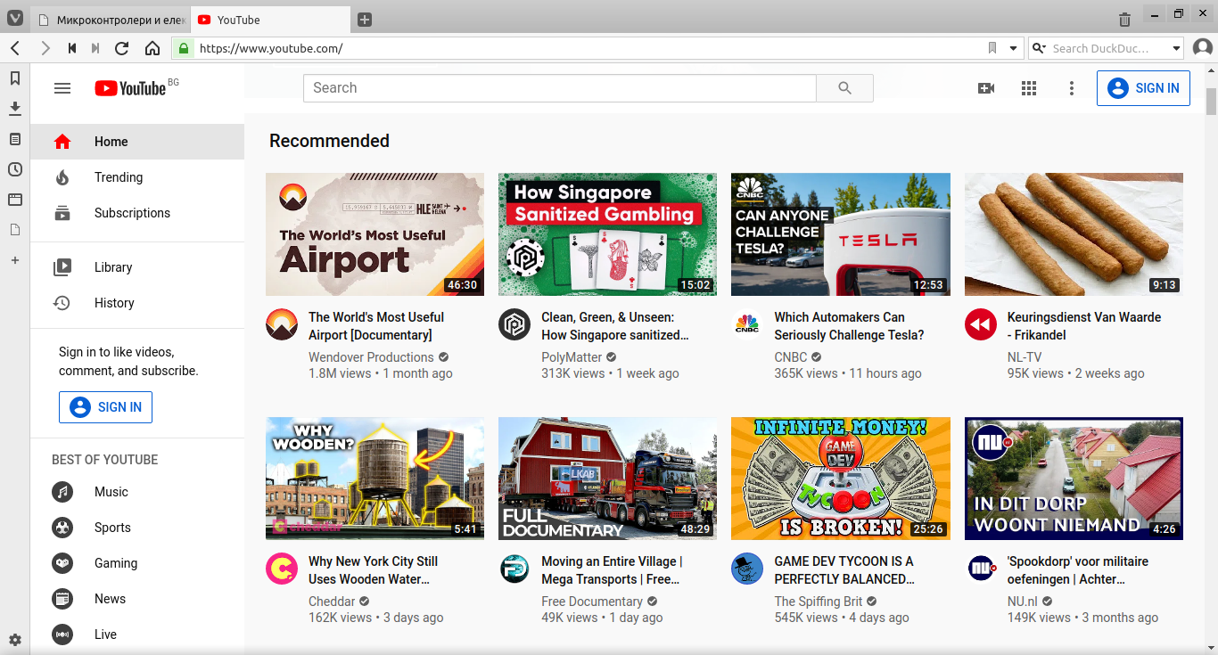Click the PolyMatter channel avatar
The width and height of the screenshot is (1218, 655).
[514, 324]
